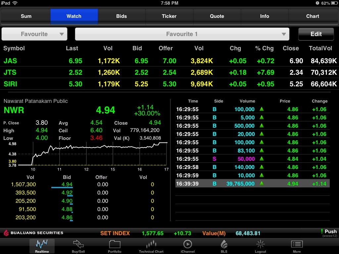Click the NWR intraday price chart
Image resolution: width=339 pixels, height=254 pixels.
pos(99,154)
